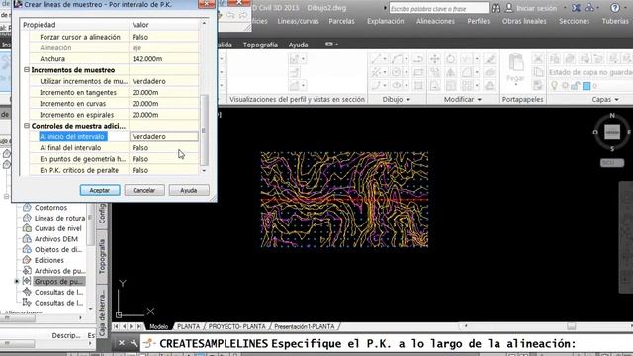Switch to PROYECTO-PLANTA layout tab
Image resolution: width=633 pixels, height=356 pixels.
237,326
